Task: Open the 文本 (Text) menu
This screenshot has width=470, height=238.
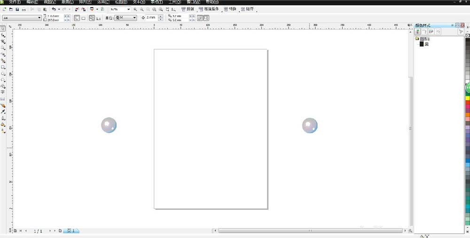Action: point(139,2)
